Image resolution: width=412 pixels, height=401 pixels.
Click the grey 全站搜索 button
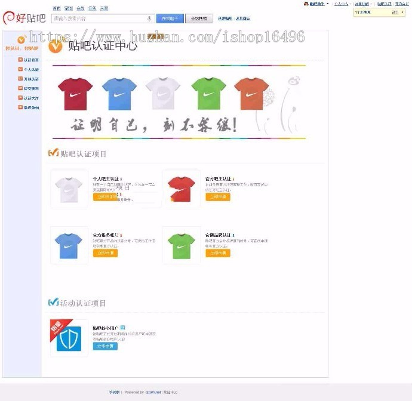[x=199, y=18]
